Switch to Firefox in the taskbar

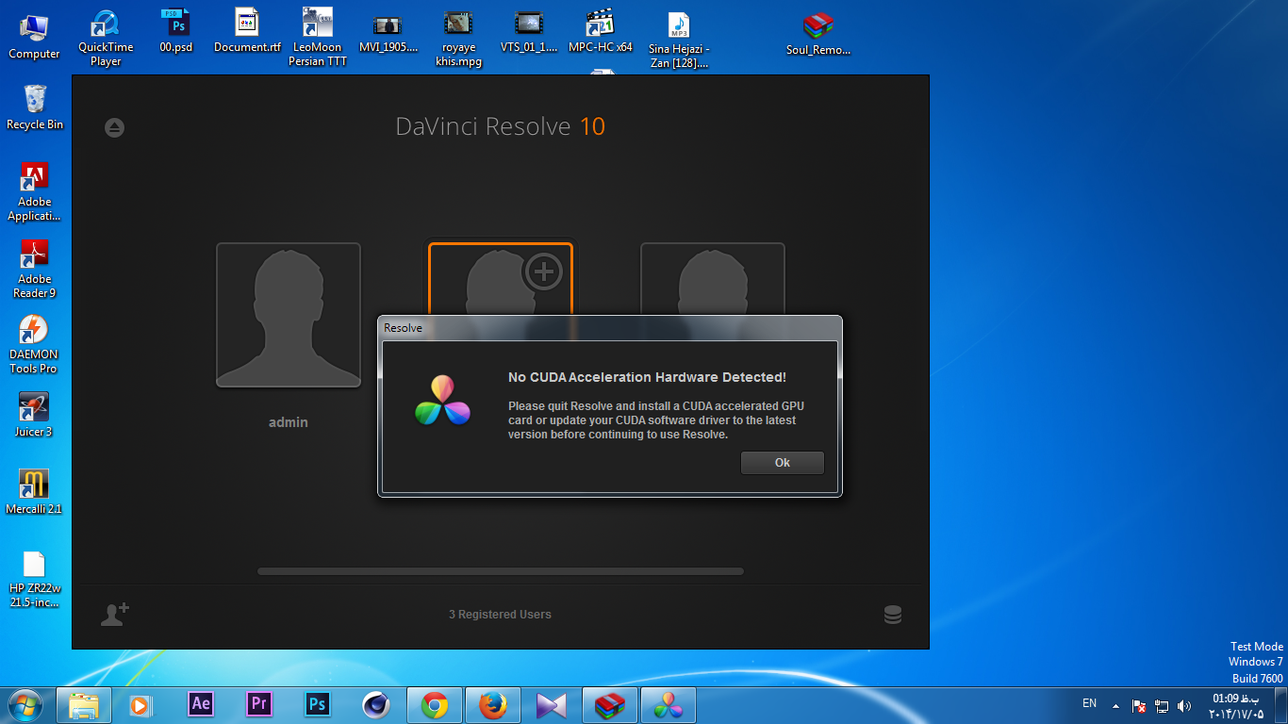click(493, 705)
